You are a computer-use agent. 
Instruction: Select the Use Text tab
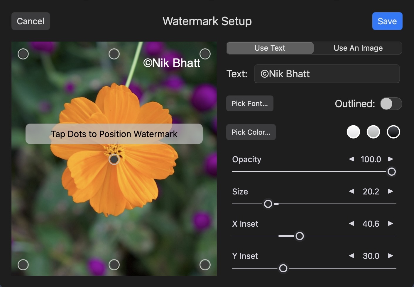(x=270, y=48)
